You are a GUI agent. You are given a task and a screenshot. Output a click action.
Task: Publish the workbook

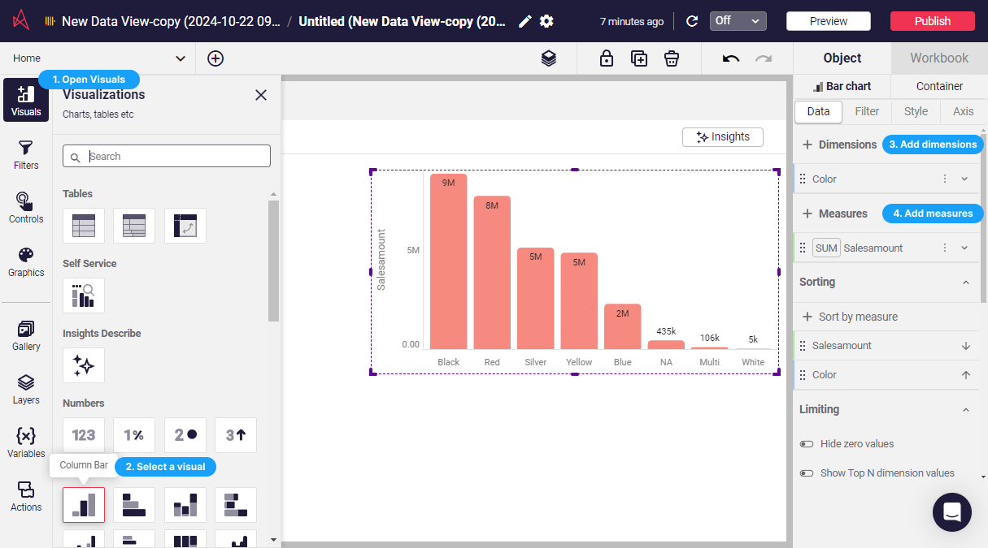pos(932,20)
